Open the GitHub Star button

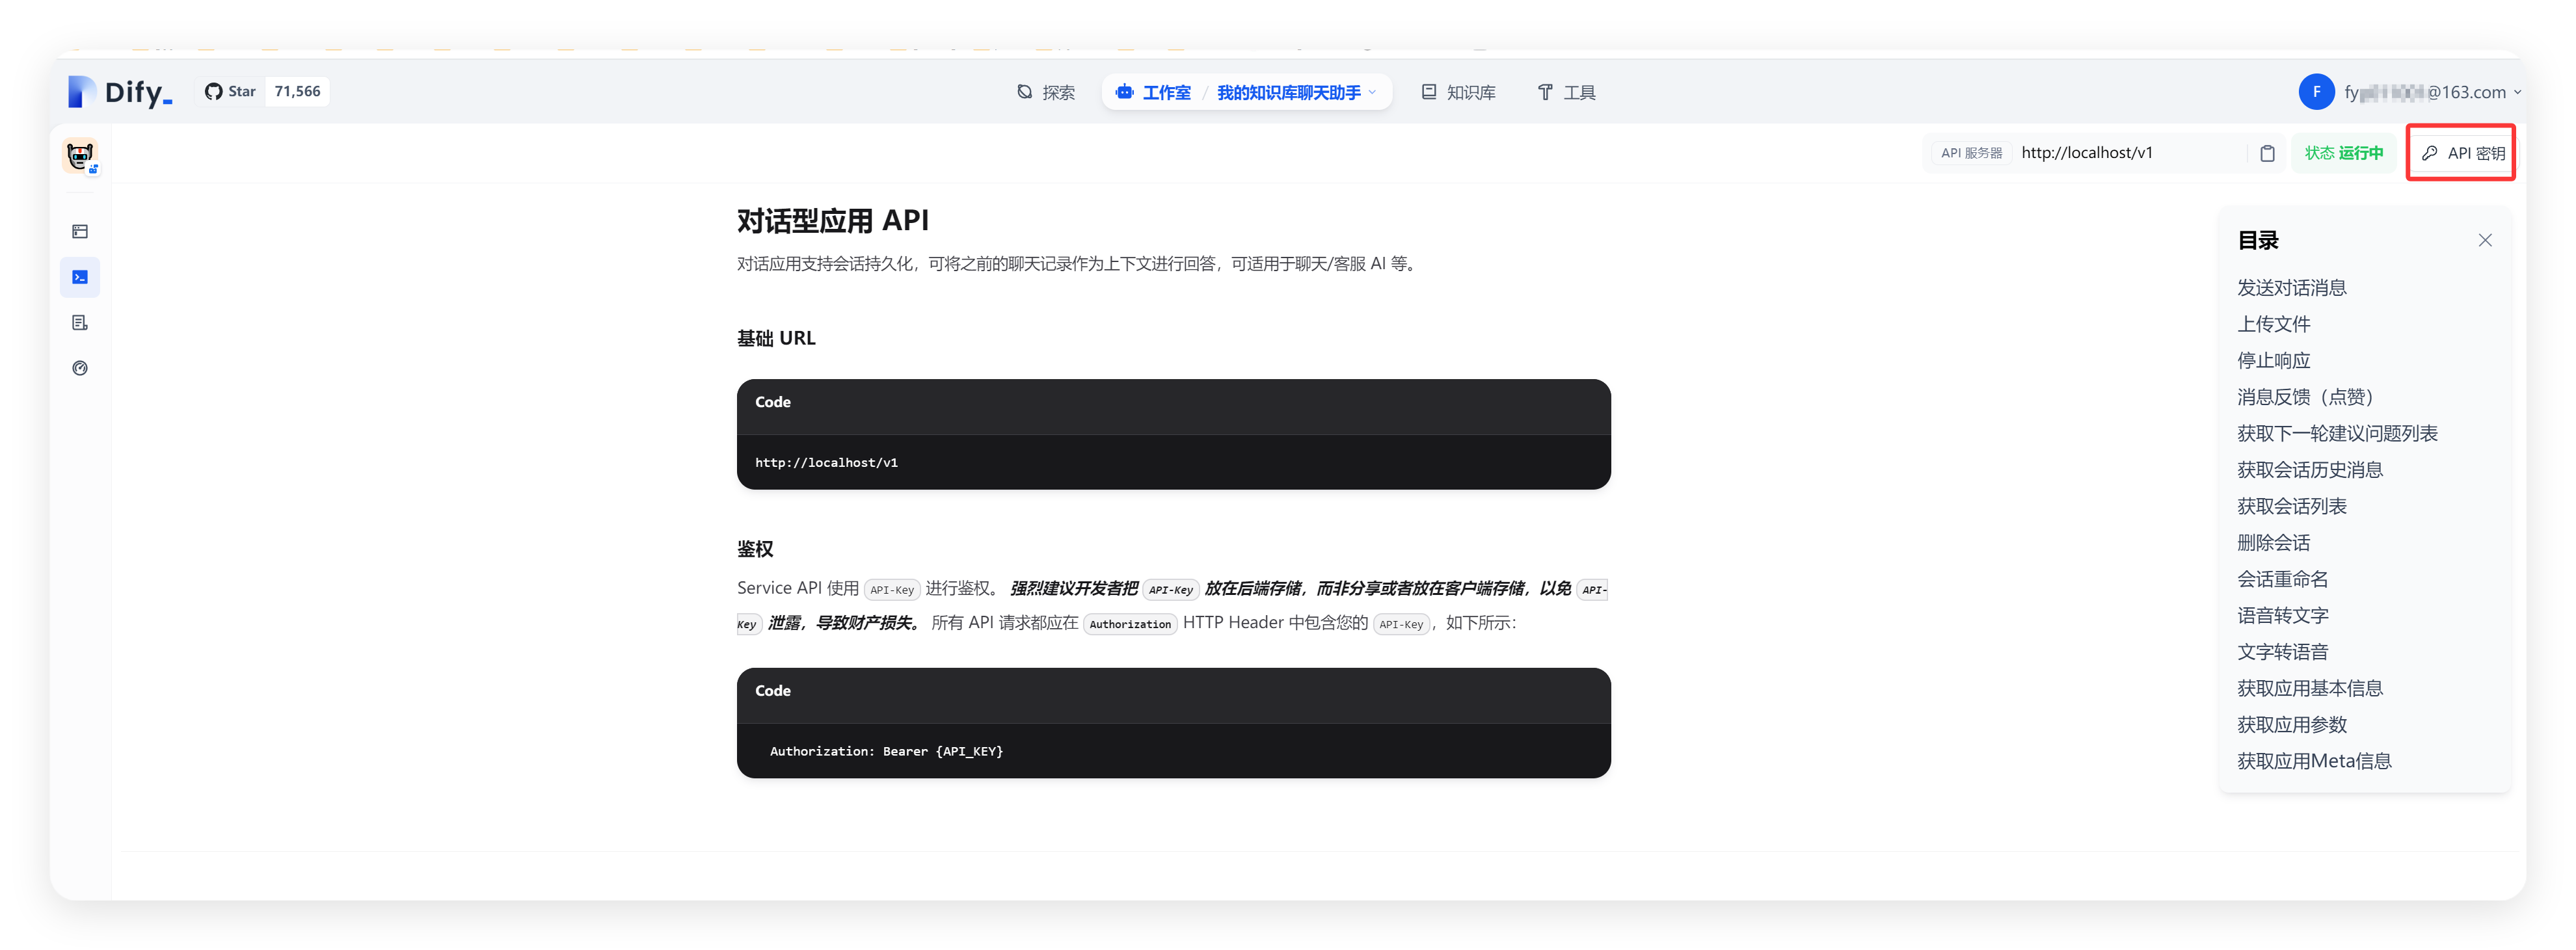(x=231, y=92)
